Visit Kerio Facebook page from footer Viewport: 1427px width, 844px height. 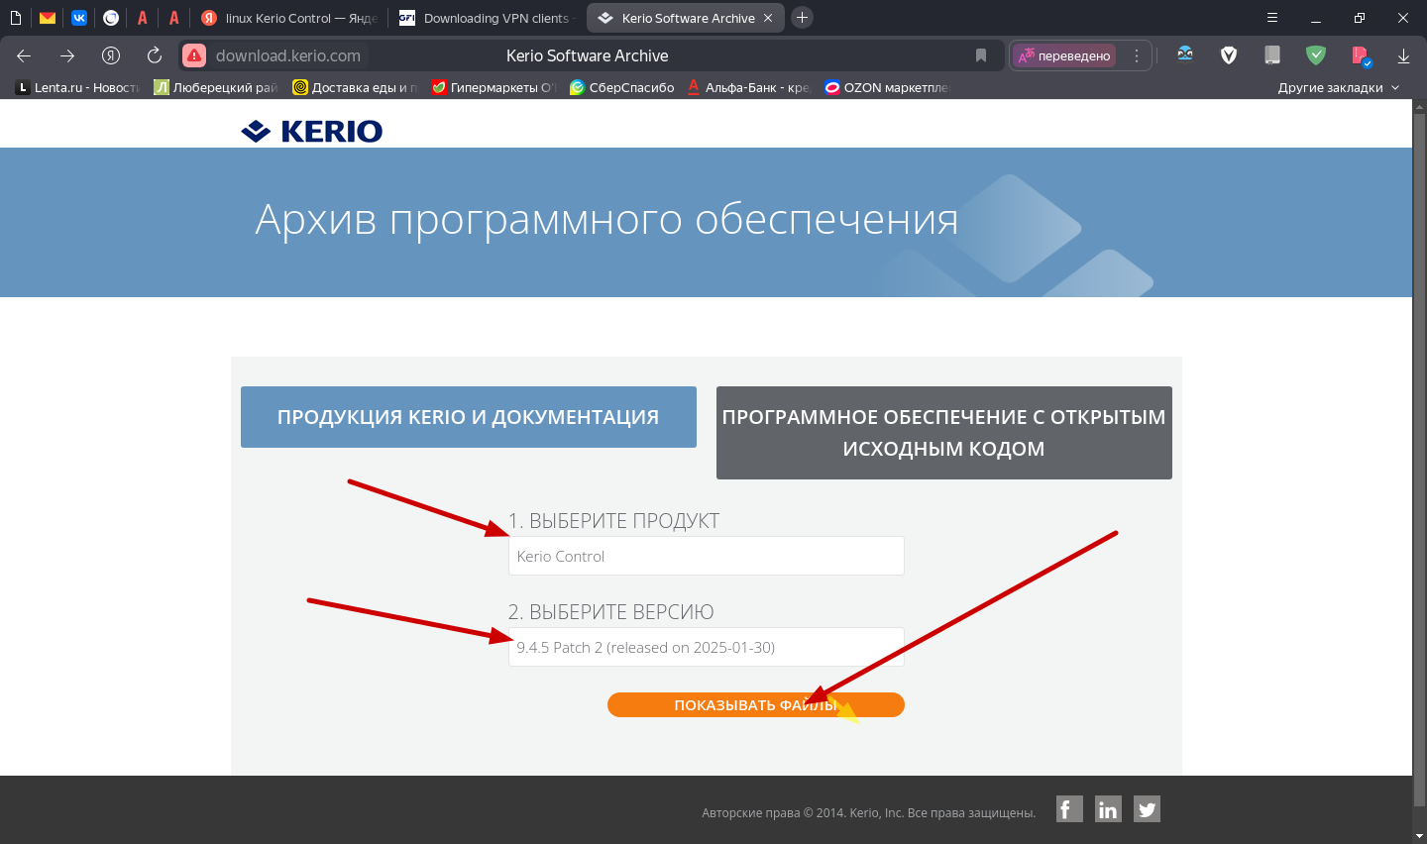pyautogui.click(x=1069, y=809)
